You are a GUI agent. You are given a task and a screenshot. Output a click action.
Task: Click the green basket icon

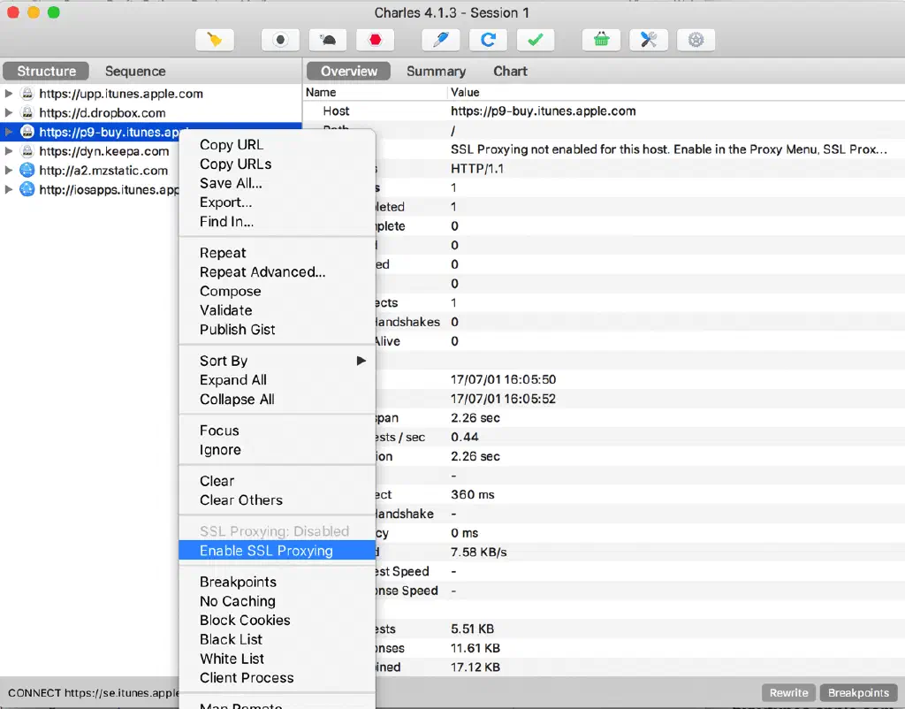pos(601,40)
